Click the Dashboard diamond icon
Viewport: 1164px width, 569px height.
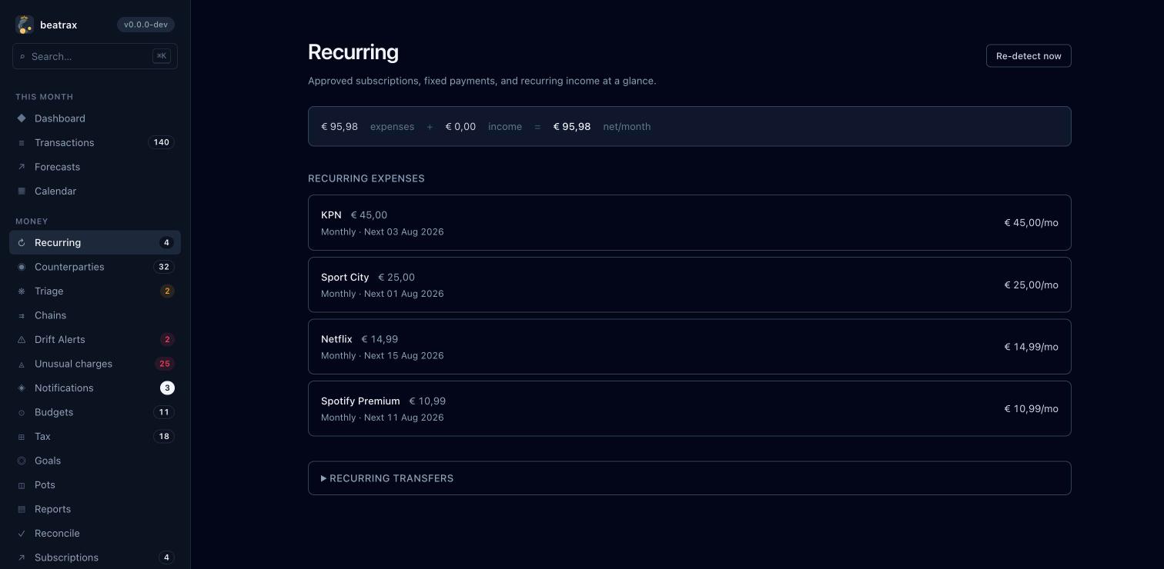point(22,118)
